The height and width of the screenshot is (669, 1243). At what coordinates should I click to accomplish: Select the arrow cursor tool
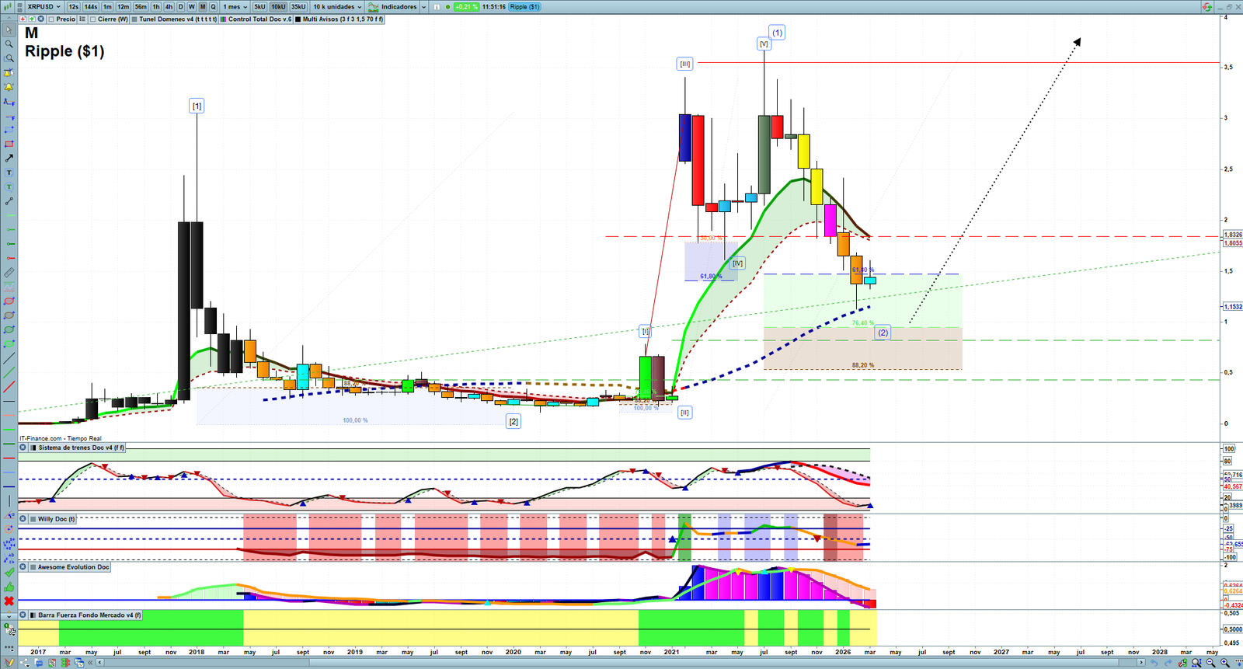click(9, 30)
